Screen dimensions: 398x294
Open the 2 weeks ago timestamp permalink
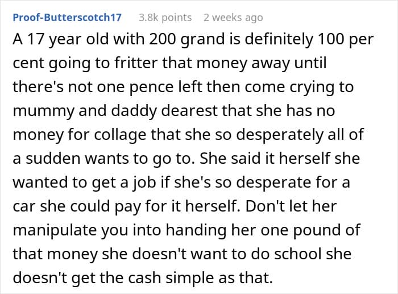[233, 18]
